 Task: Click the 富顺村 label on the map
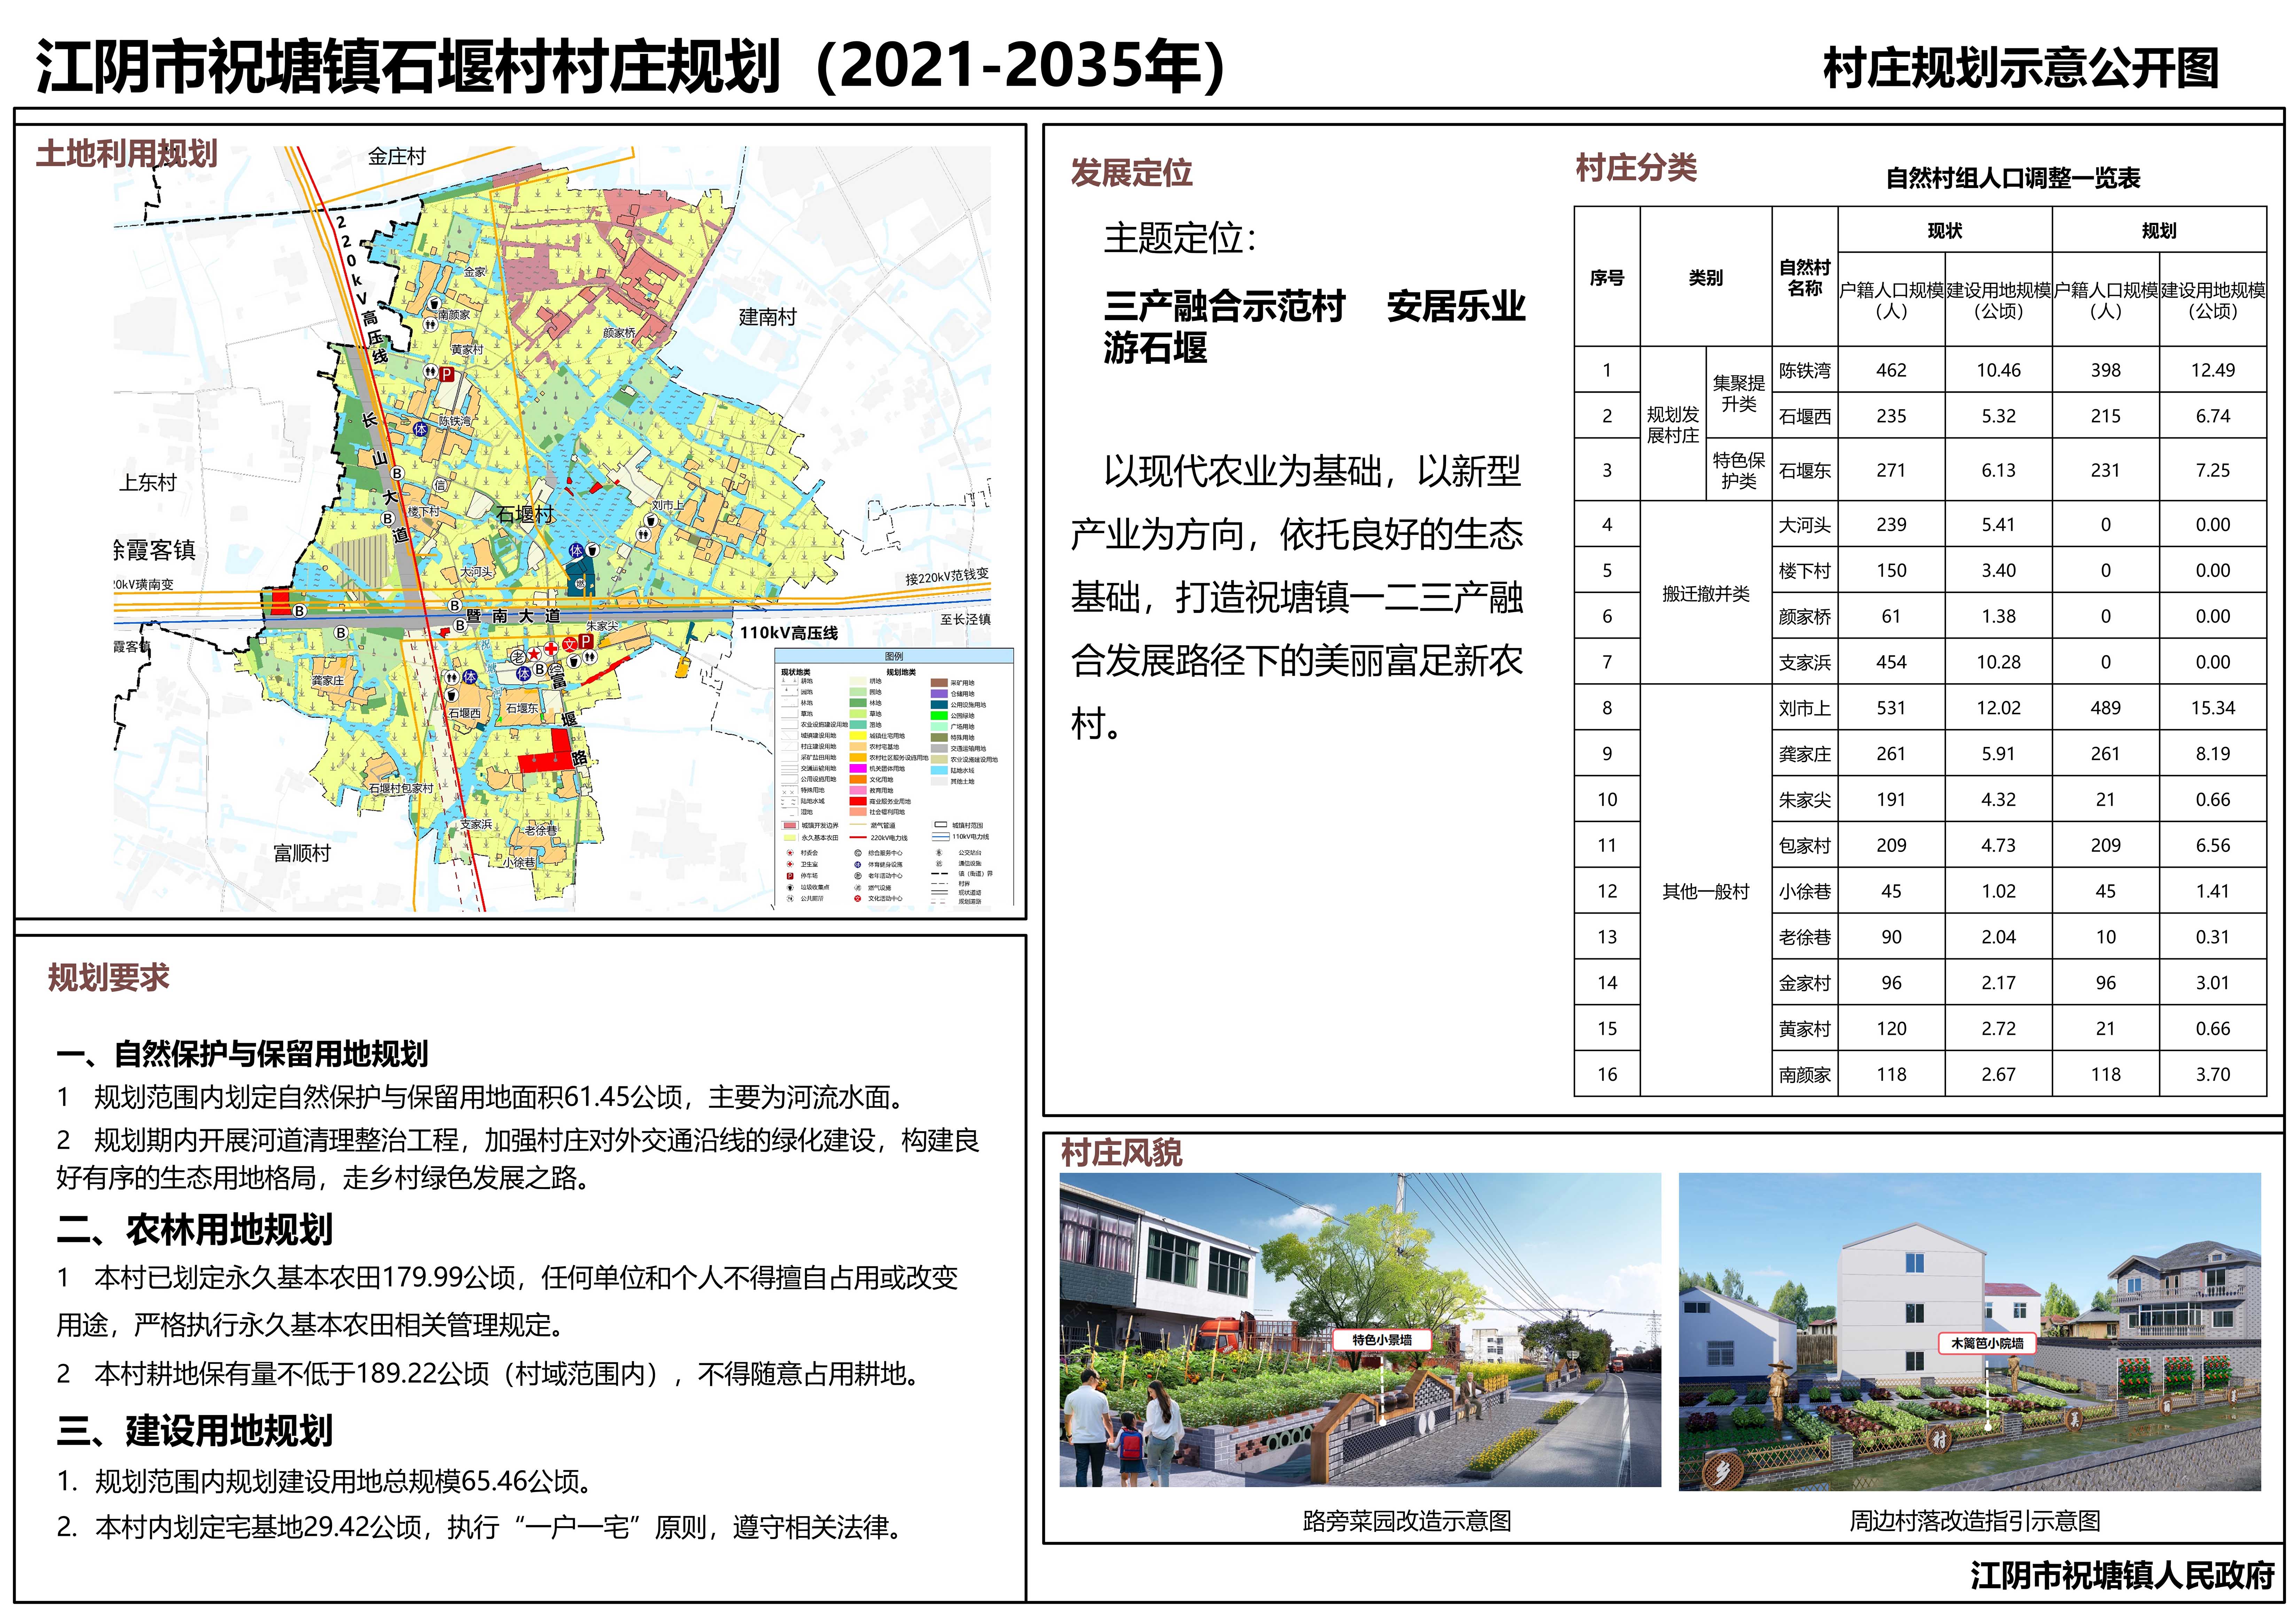point(302,853)
